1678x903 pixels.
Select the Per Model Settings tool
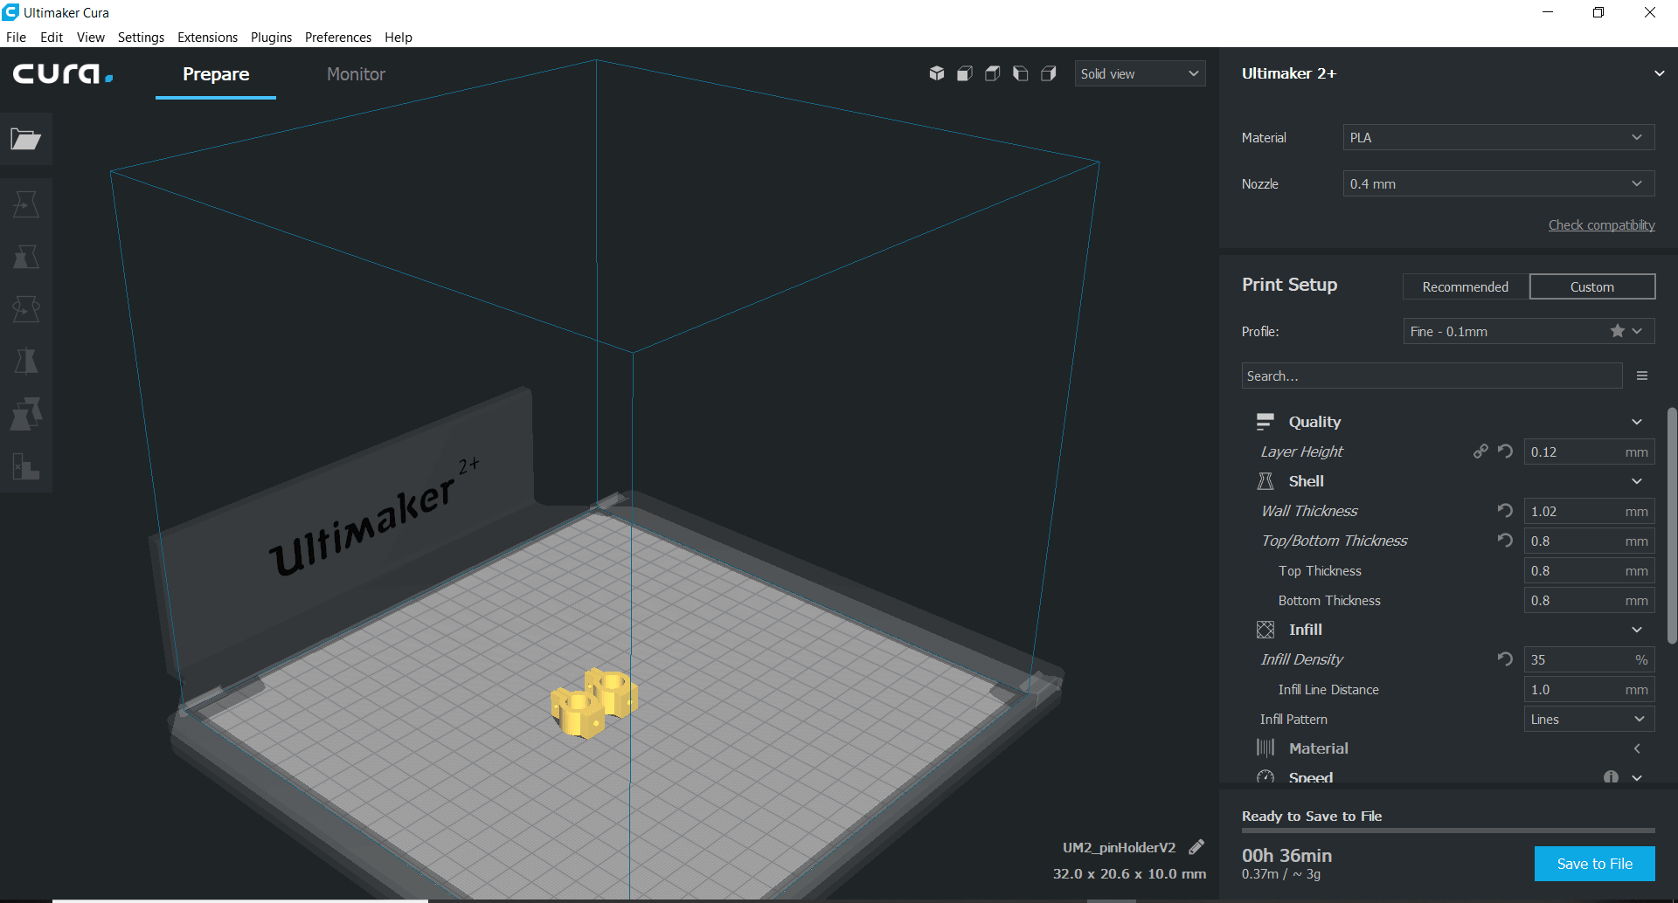point(25,414)
